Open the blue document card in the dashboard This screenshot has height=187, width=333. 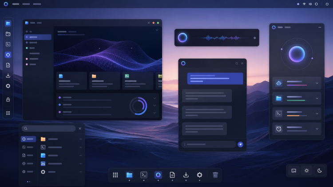(72, 81)
